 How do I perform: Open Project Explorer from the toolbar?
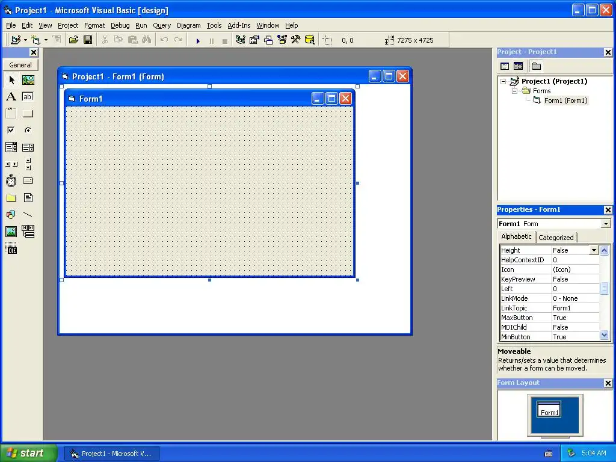point(241,40)
